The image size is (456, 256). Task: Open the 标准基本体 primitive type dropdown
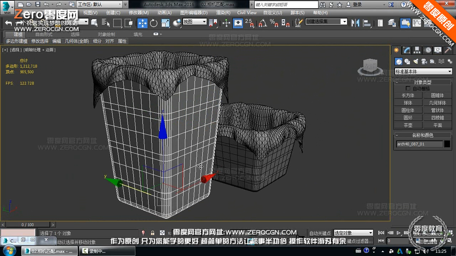423,71
